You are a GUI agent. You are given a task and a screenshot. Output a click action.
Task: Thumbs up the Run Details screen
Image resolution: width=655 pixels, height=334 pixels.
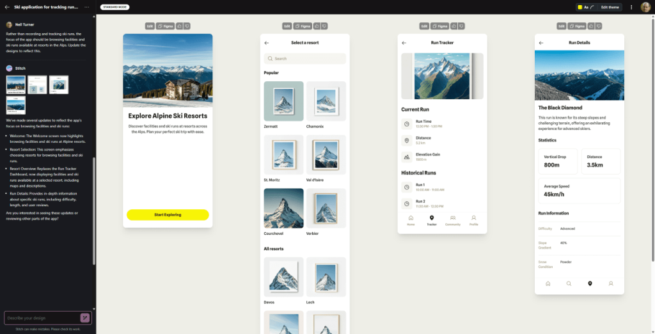point(591,26)
